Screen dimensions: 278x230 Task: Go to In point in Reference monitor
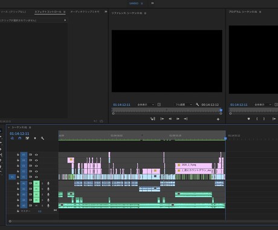(x=162, y=119)
